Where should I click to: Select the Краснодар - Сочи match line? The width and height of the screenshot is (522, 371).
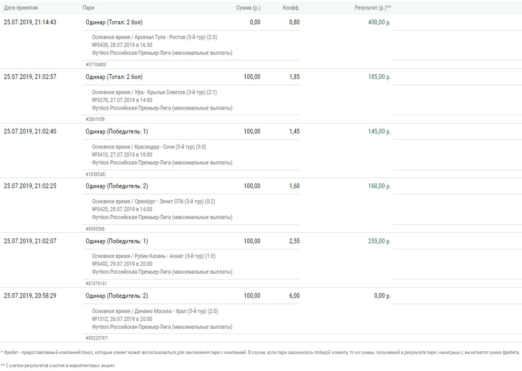[149, 147]
